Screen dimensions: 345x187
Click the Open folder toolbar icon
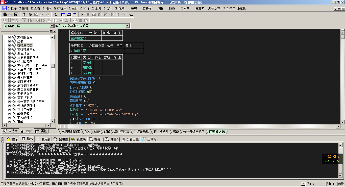click(x=11, y=15)
